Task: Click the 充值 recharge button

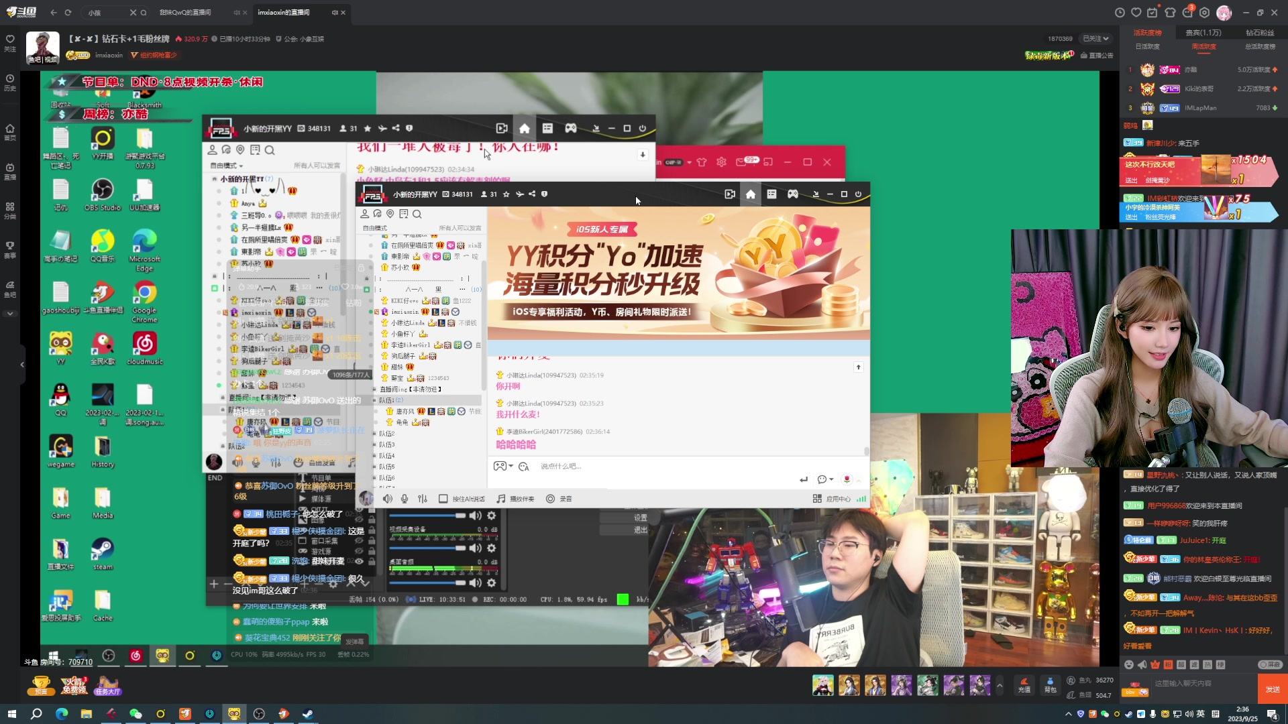Action: 1024,685
